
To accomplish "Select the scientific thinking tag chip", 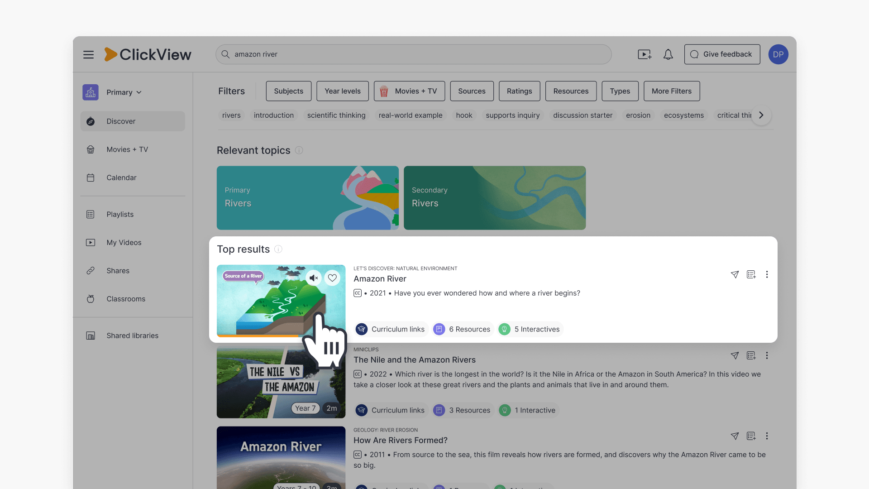I will [x=336, y=115].
